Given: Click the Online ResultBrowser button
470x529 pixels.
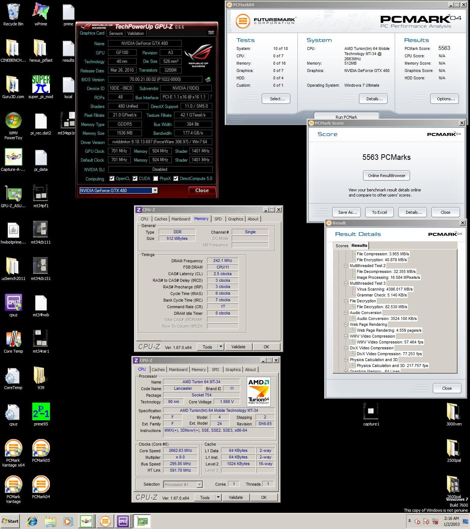Looking at the screenshot, I should 387,176.
